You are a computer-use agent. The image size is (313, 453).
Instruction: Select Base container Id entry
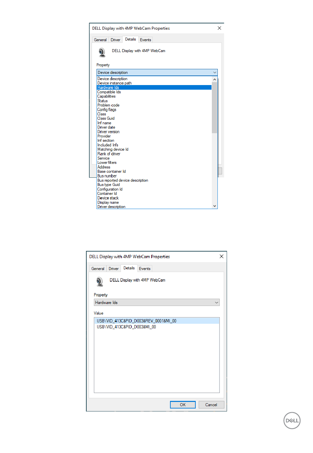(154, 171)
